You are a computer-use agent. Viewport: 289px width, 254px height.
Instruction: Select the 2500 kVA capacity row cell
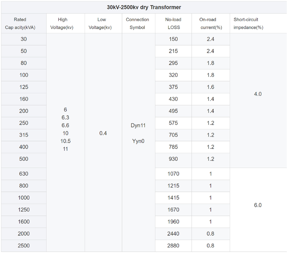point(24,246)
